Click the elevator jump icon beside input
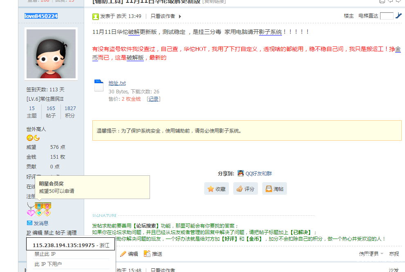Screen dimensions: 405x272 (x=399, y=16)
